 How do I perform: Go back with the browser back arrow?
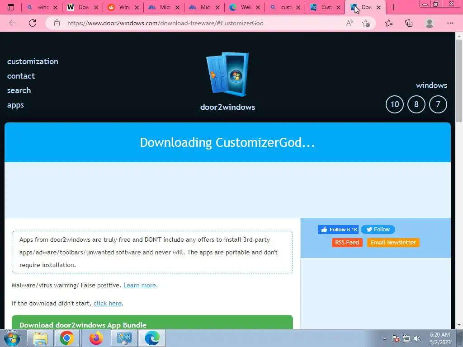(12, 23)
